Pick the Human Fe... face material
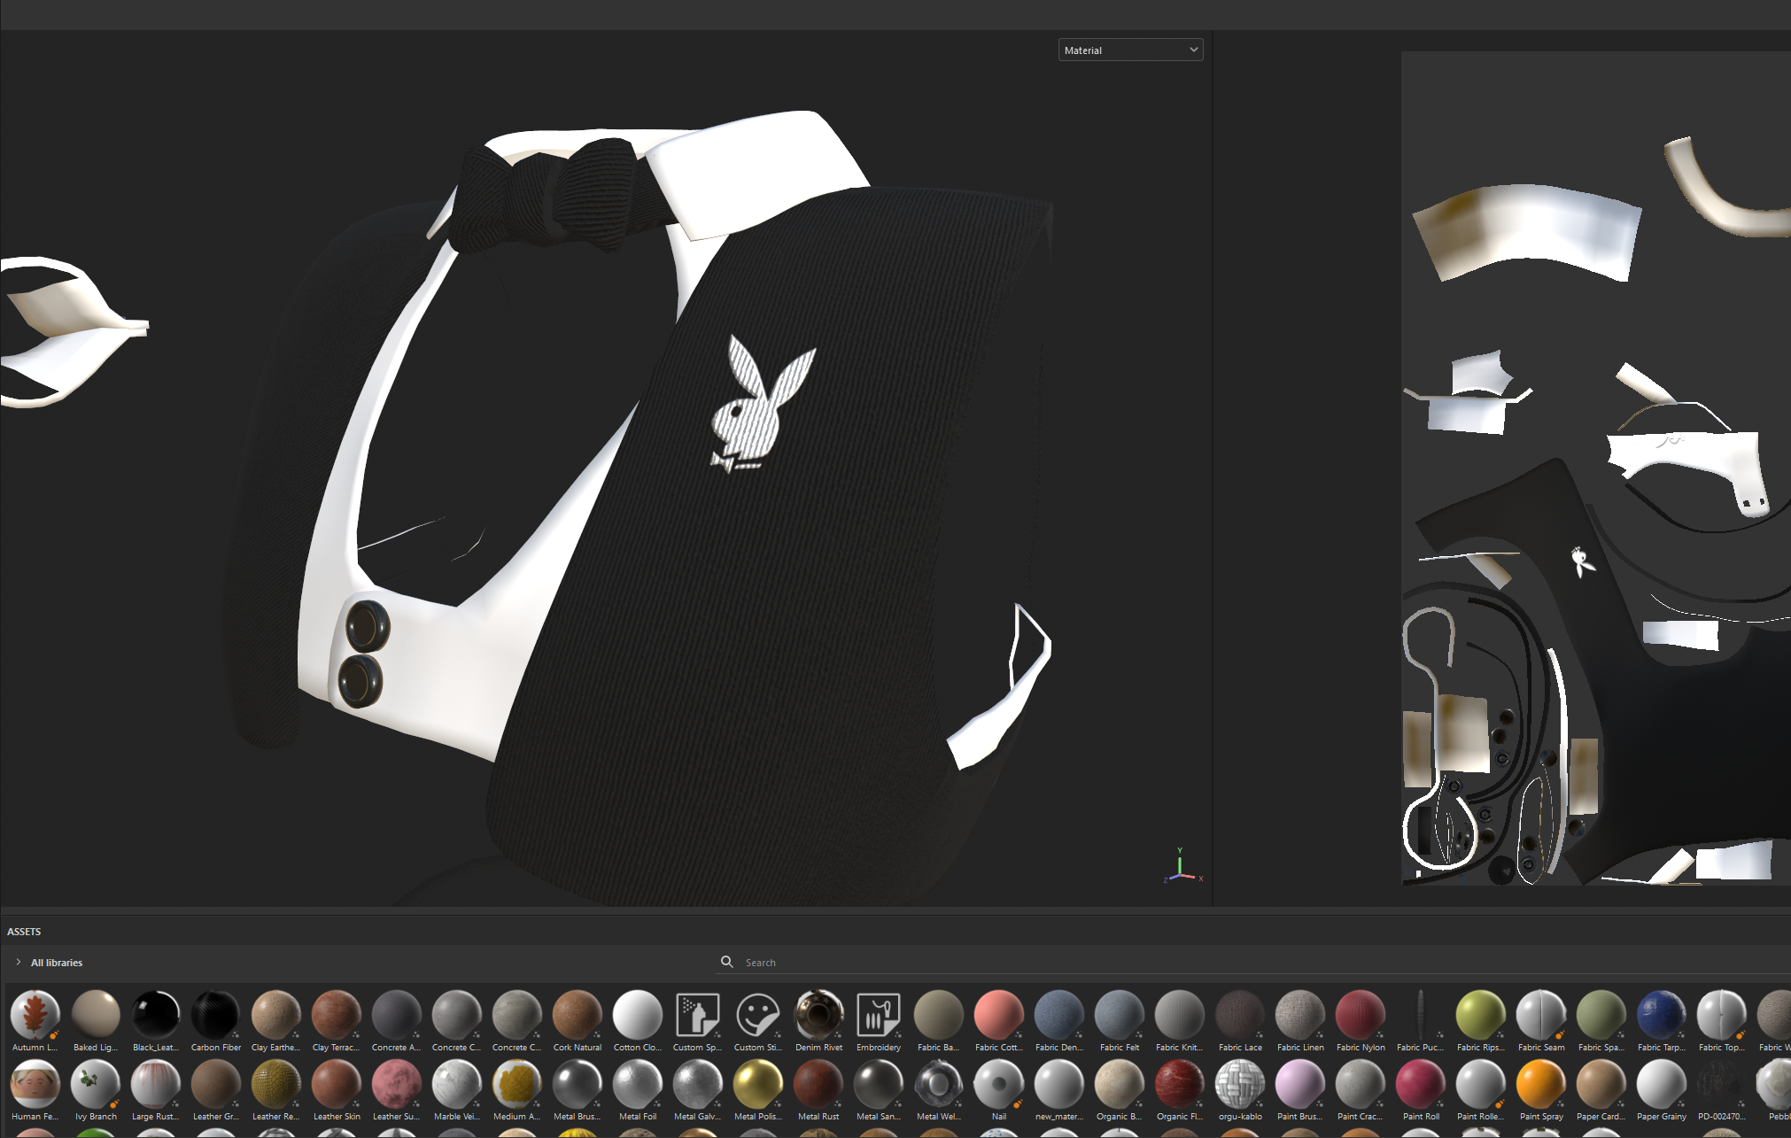 pyautogui.click(x=35, y=1083)
